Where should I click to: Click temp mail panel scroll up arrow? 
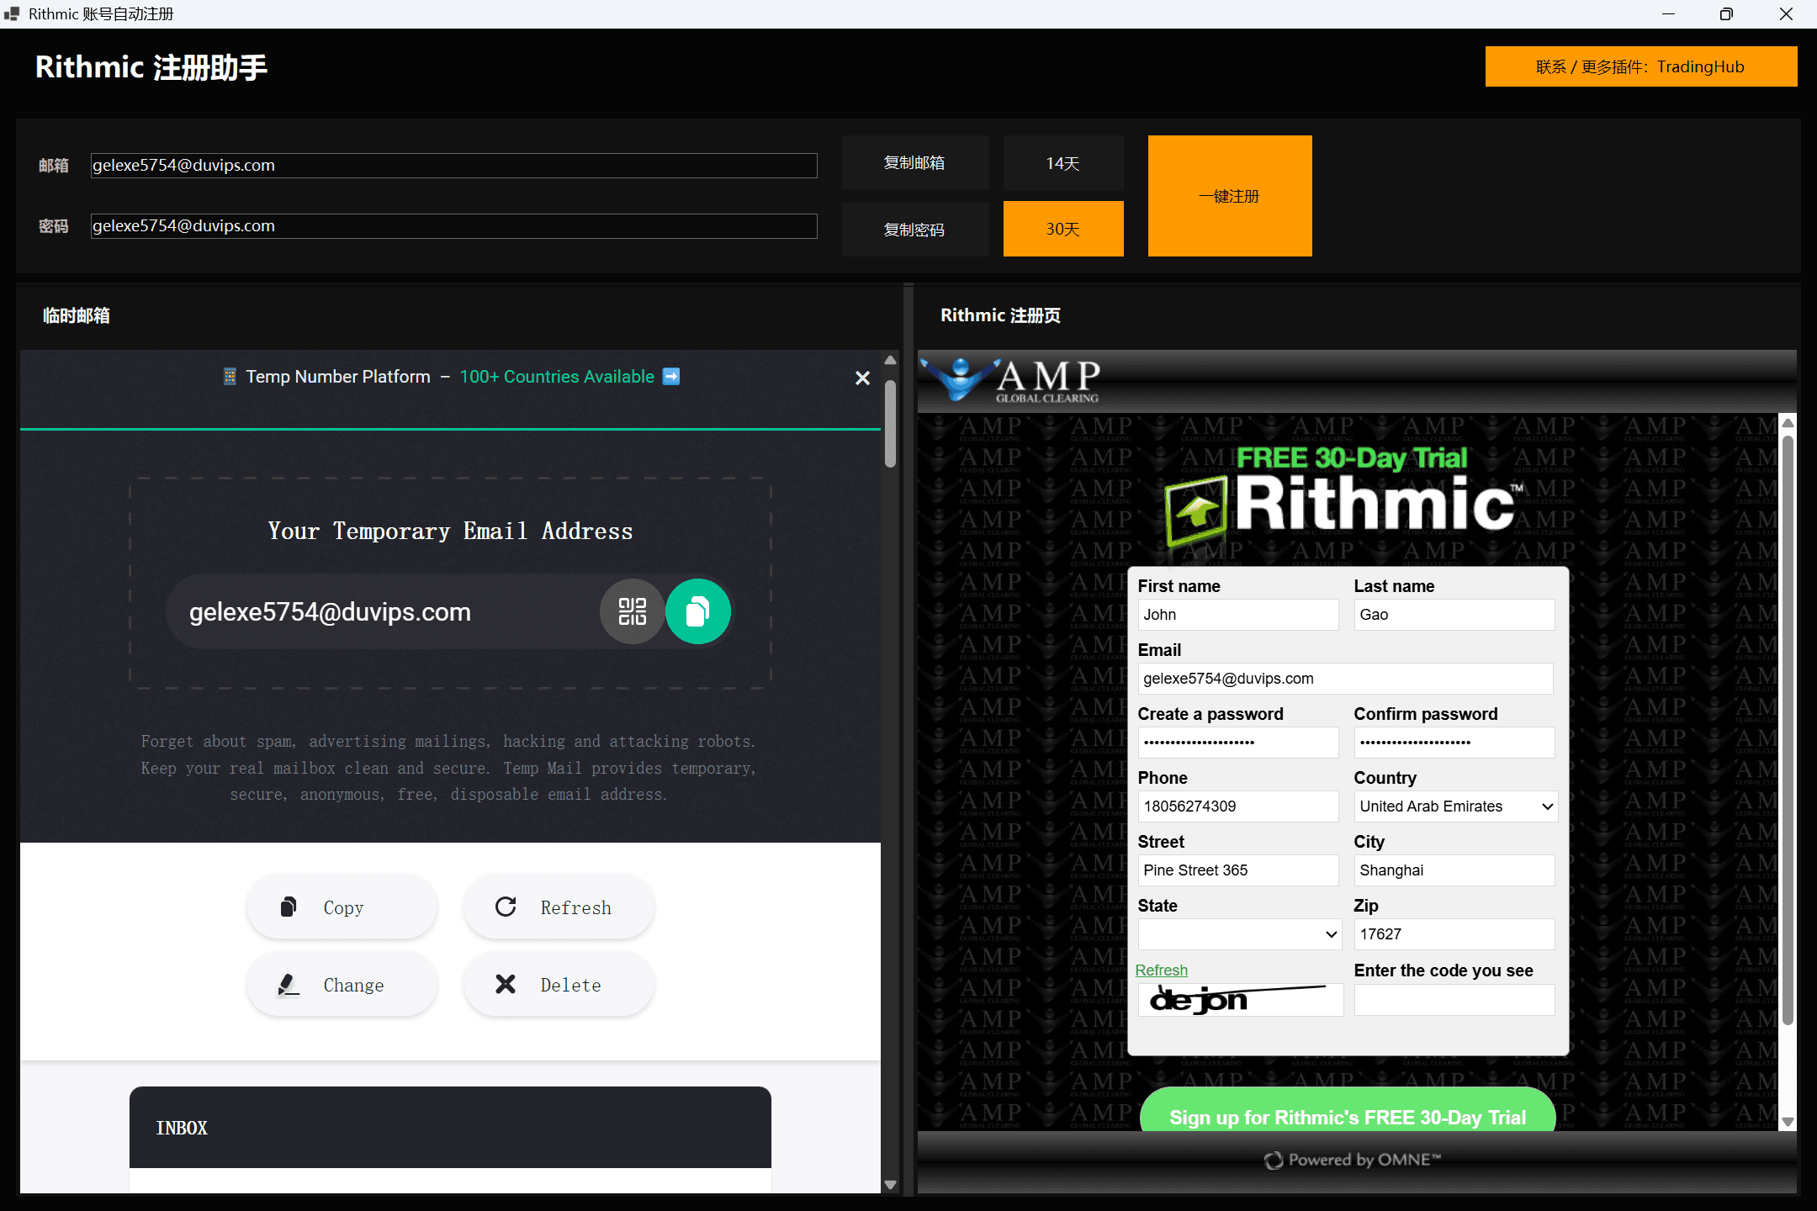tap(890, 360)
